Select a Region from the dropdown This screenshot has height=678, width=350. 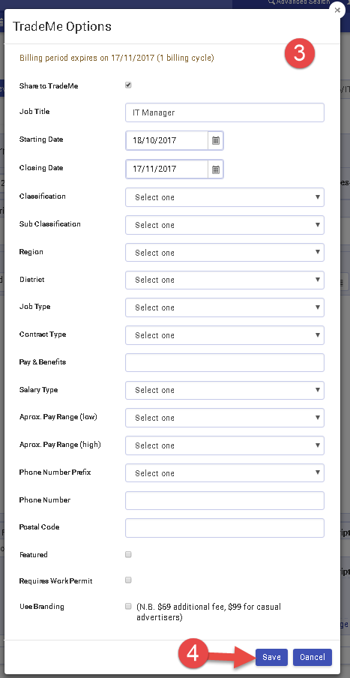coord(225,253)
